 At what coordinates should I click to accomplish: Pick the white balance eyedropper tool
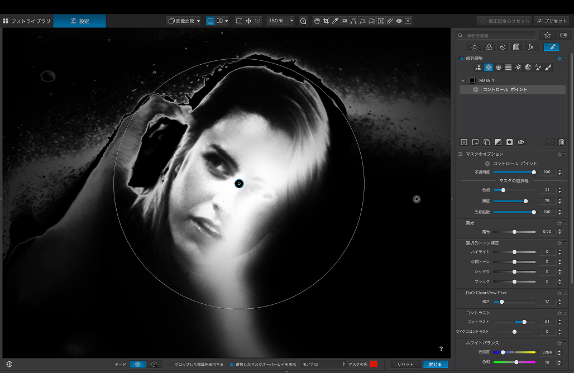(x=335, y=21)
